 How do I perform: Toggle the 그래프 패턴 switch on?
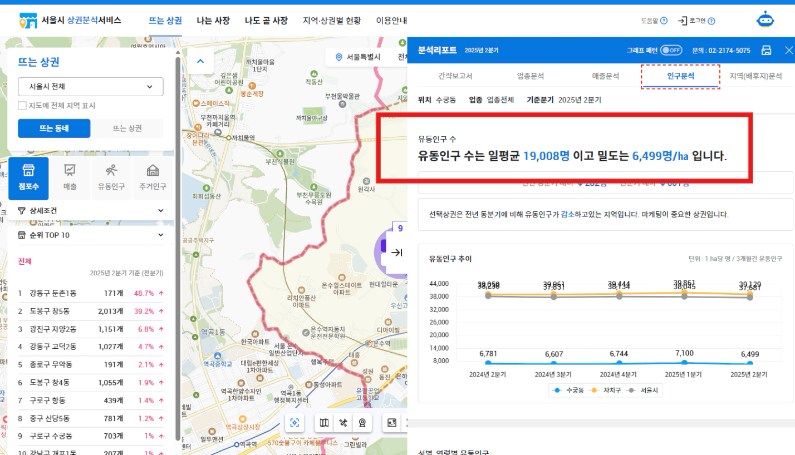(671, 50)
